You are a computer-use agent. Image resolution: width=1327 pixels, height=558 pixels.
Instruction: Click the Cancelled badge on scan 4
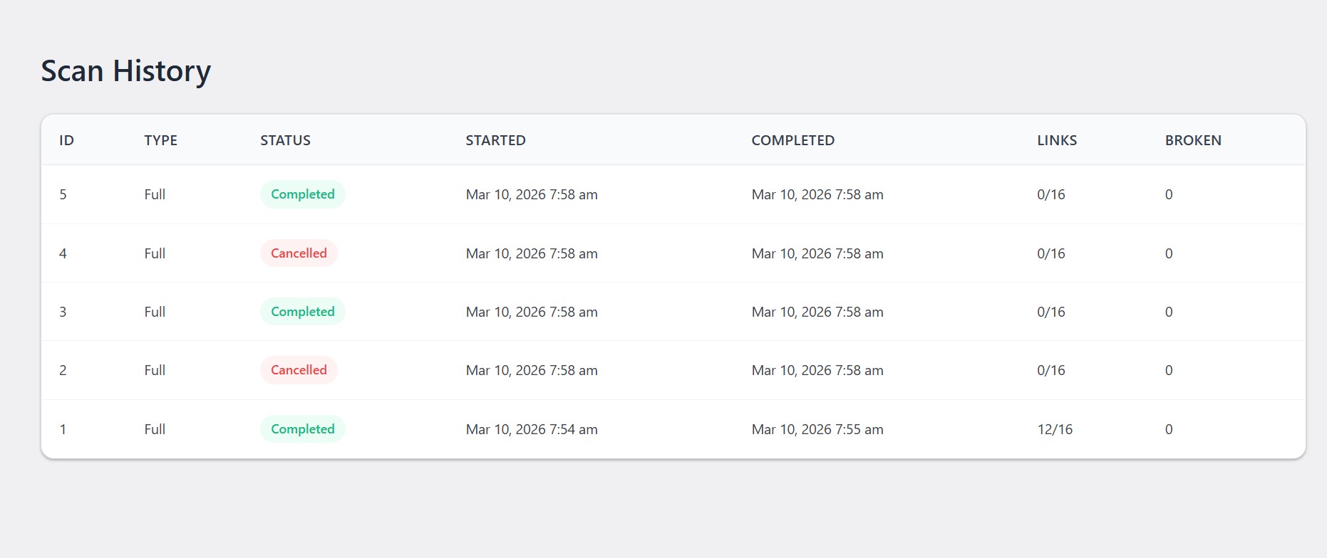(x=299, y=253)
